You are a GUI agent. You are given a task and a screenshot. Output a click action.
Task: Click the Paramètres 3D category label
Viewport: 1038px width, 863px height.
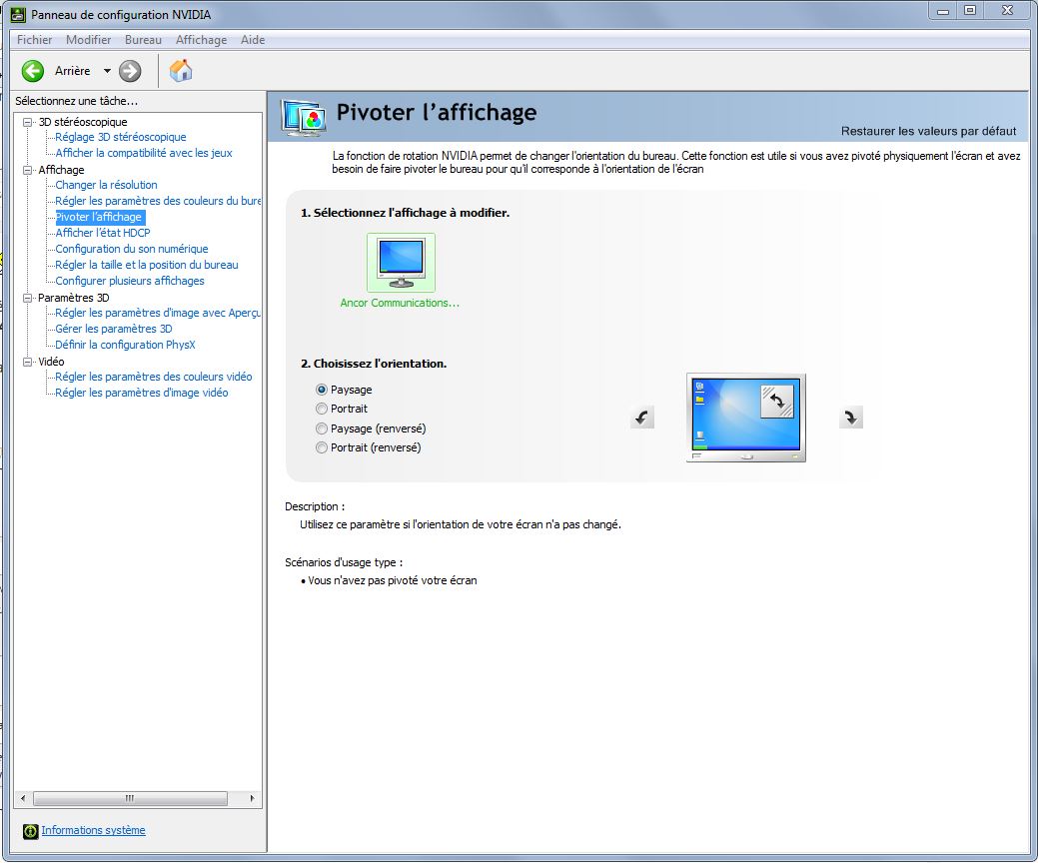(74, 298)
